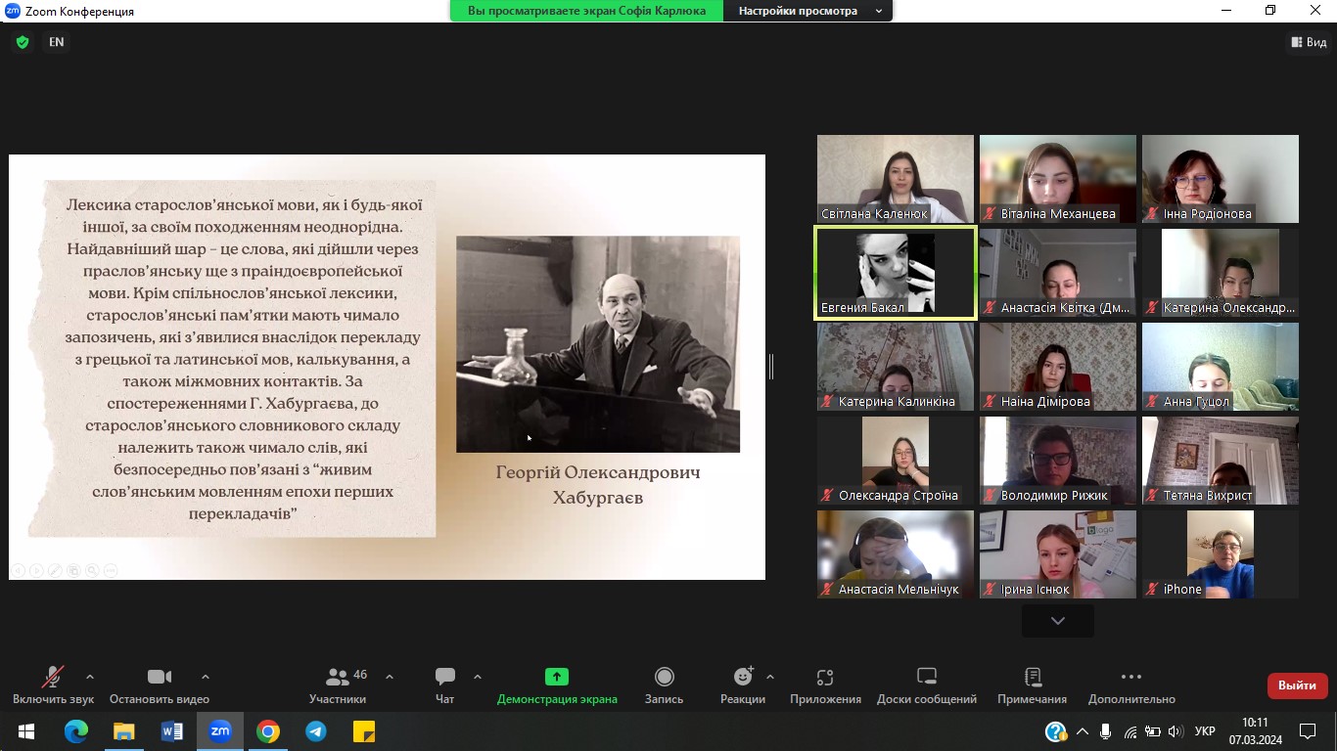Start recording with the Запись button
Viewport: 1337px width, 751px height.
[664, 684]
